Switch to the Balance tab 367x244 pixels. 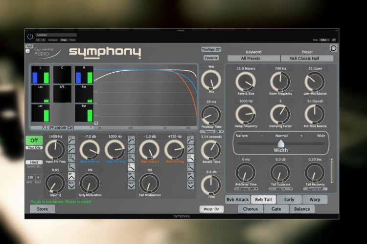click(x=302, y=209)
